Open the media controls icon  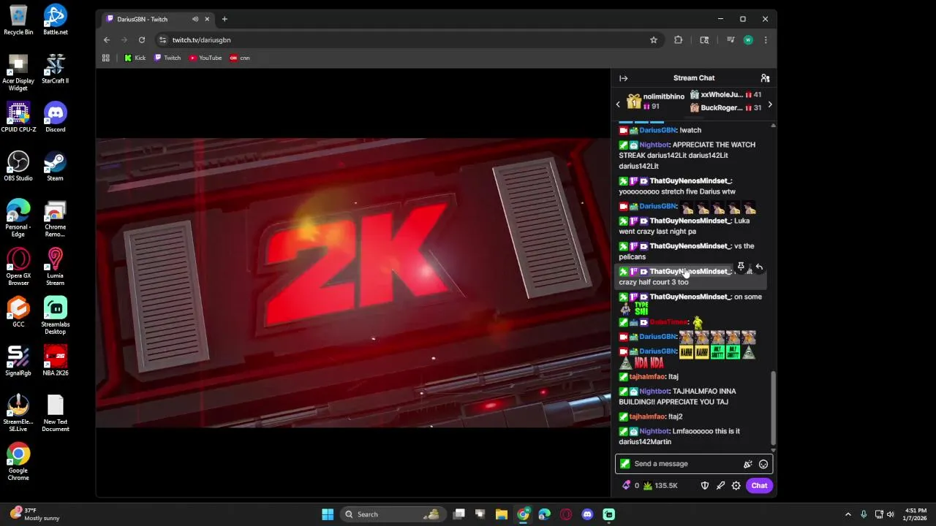pyautogui.click(x=730, y=40)
